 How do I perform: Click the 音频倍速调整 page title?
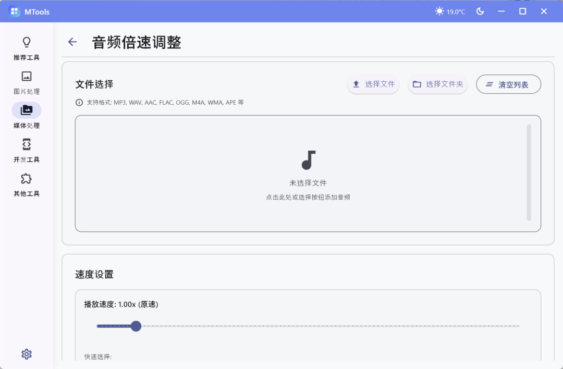point(137,42)
